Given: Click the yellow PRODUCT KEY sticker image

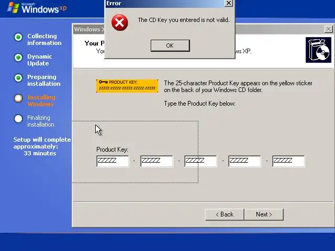Looking at the screenshot, I should click(x=127, y=86).
